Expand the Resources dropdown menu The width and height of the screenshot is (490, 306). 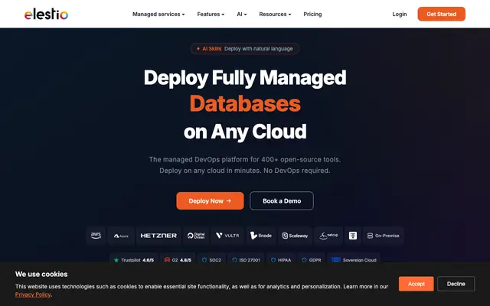point(275,14)
